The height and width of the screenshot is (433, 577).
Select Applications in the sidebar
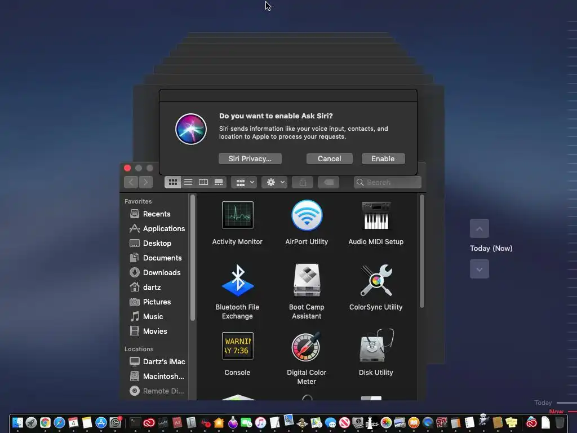(157, 229)
